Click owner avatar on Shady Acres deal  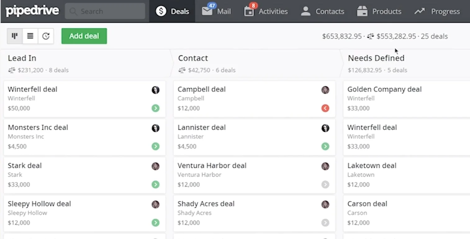tap(325, 204)
